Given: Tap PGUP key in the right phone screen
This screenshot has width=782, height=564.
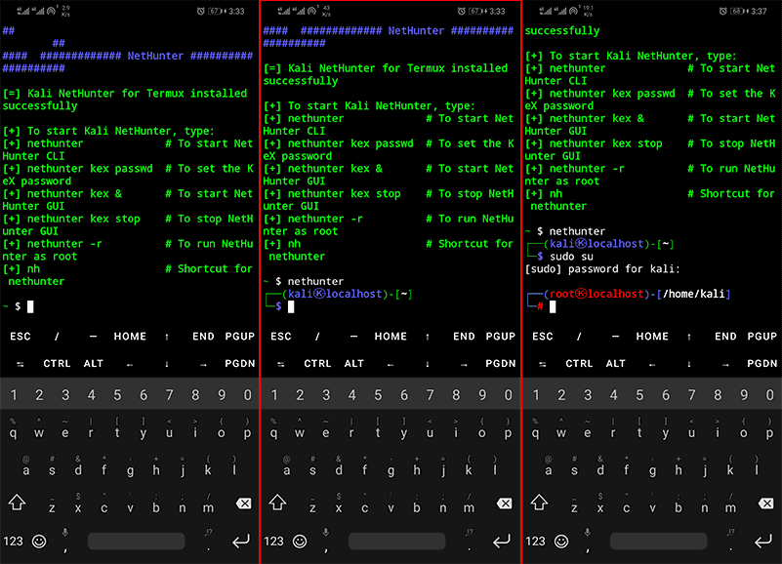Looking at the screenshot, I should [x=762, y=337].
